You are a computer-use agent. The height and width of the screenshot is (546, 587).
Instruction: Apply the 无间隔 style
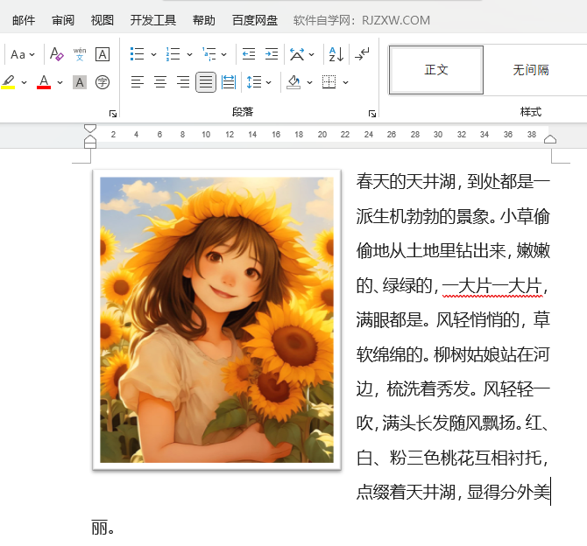(x=530, y=70)
